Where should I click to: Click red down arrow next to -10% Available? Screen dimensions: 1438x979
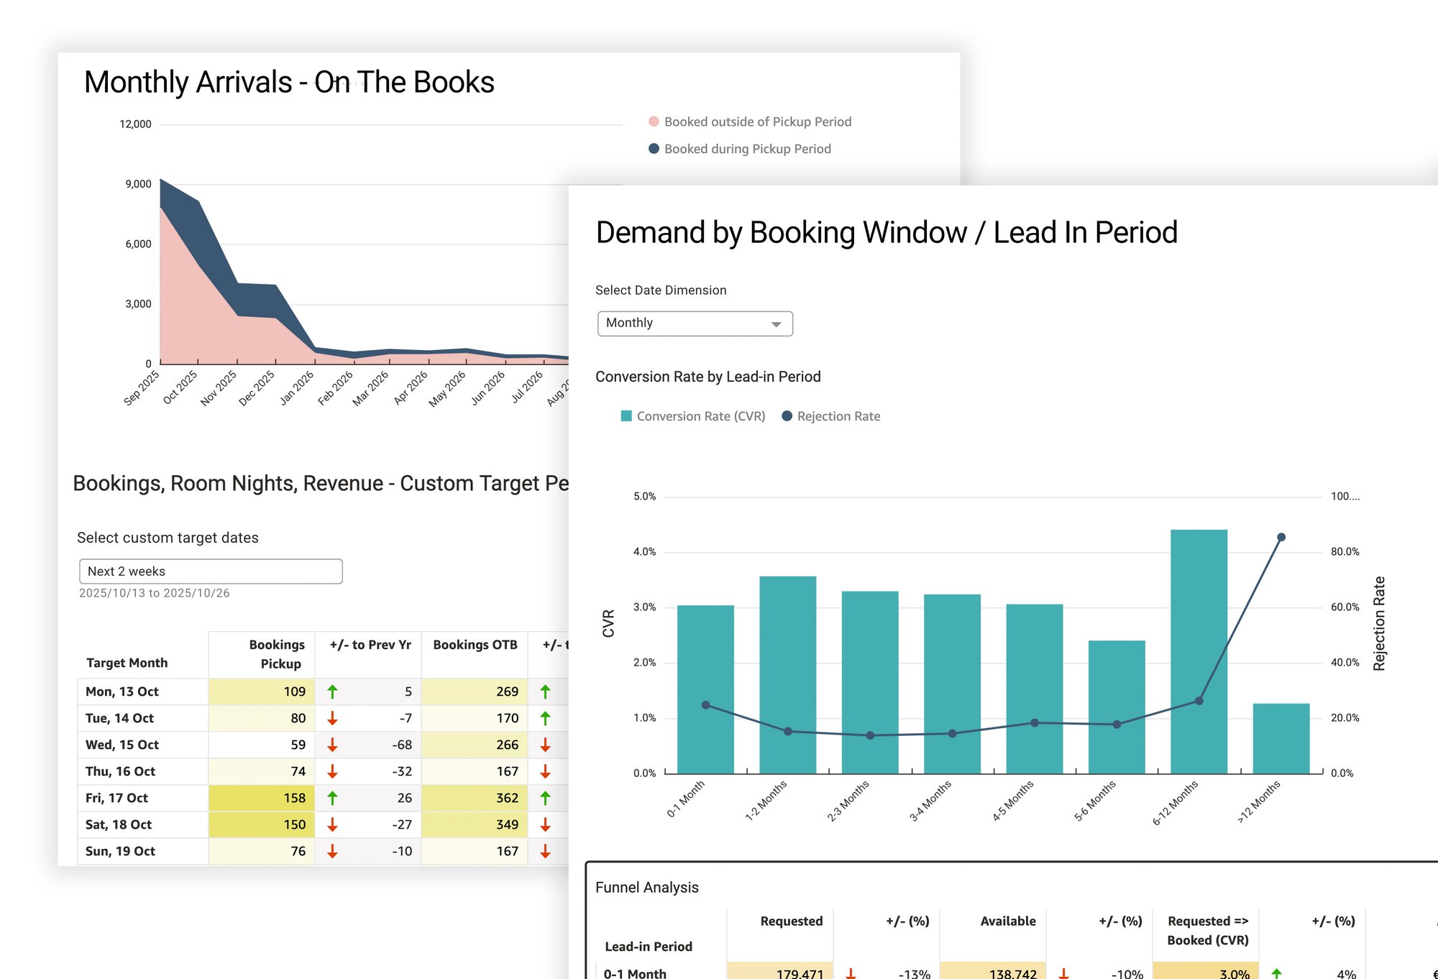(x=1063, y=973)
